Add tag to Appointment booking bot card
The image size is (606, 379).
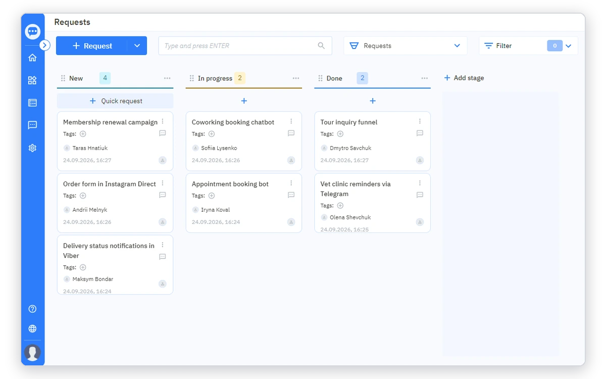tap(212, 196)
